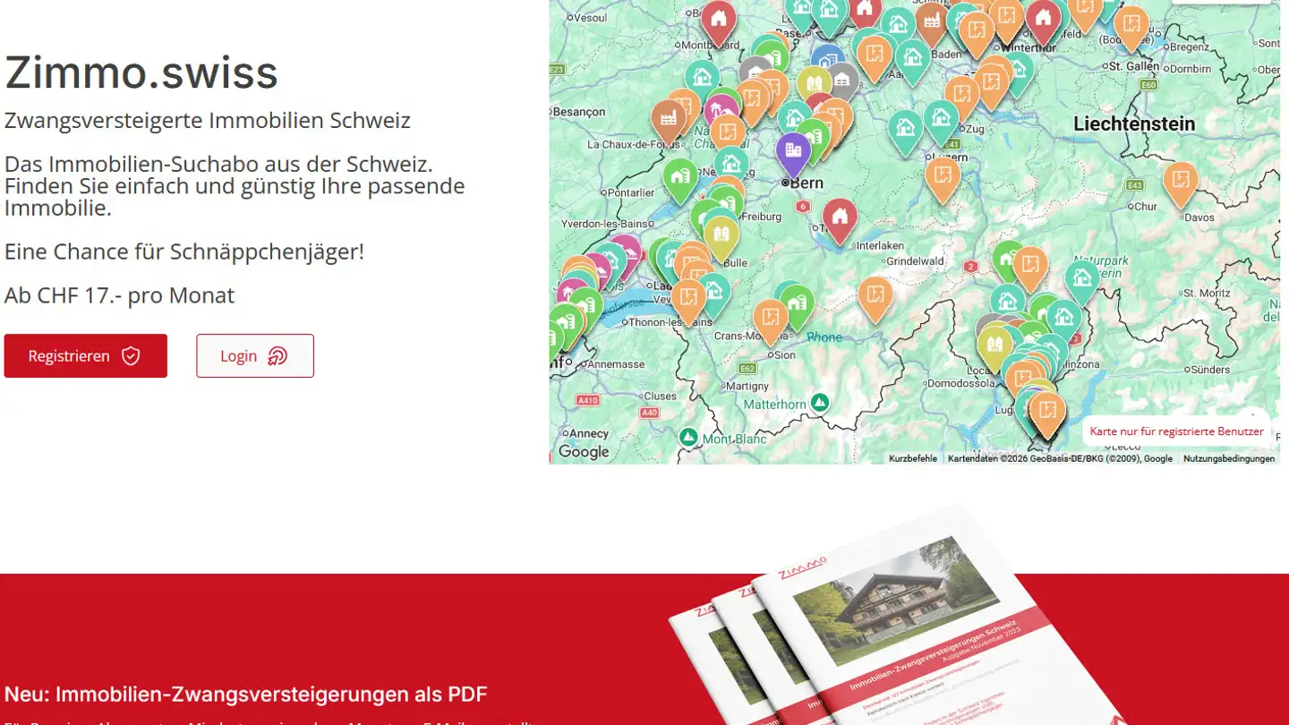Viewport: 1289px width, 725px height.
Task: Click the Besançon map label
Action: (x=579, y=112)
